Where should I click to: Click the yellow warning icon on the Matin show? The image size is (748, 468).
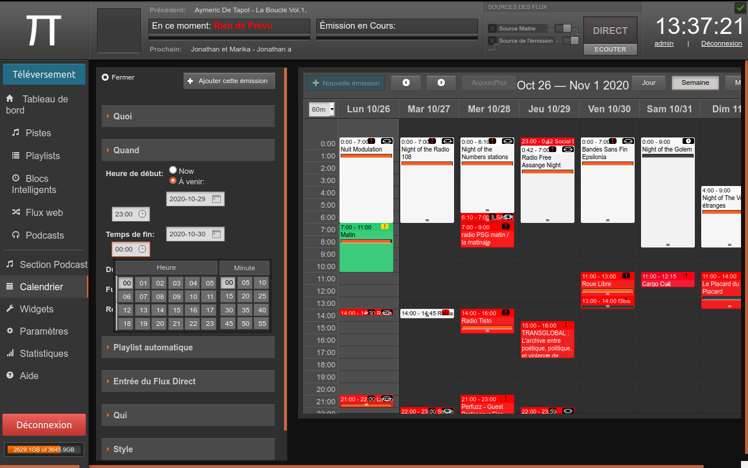(x=384, y=226)
